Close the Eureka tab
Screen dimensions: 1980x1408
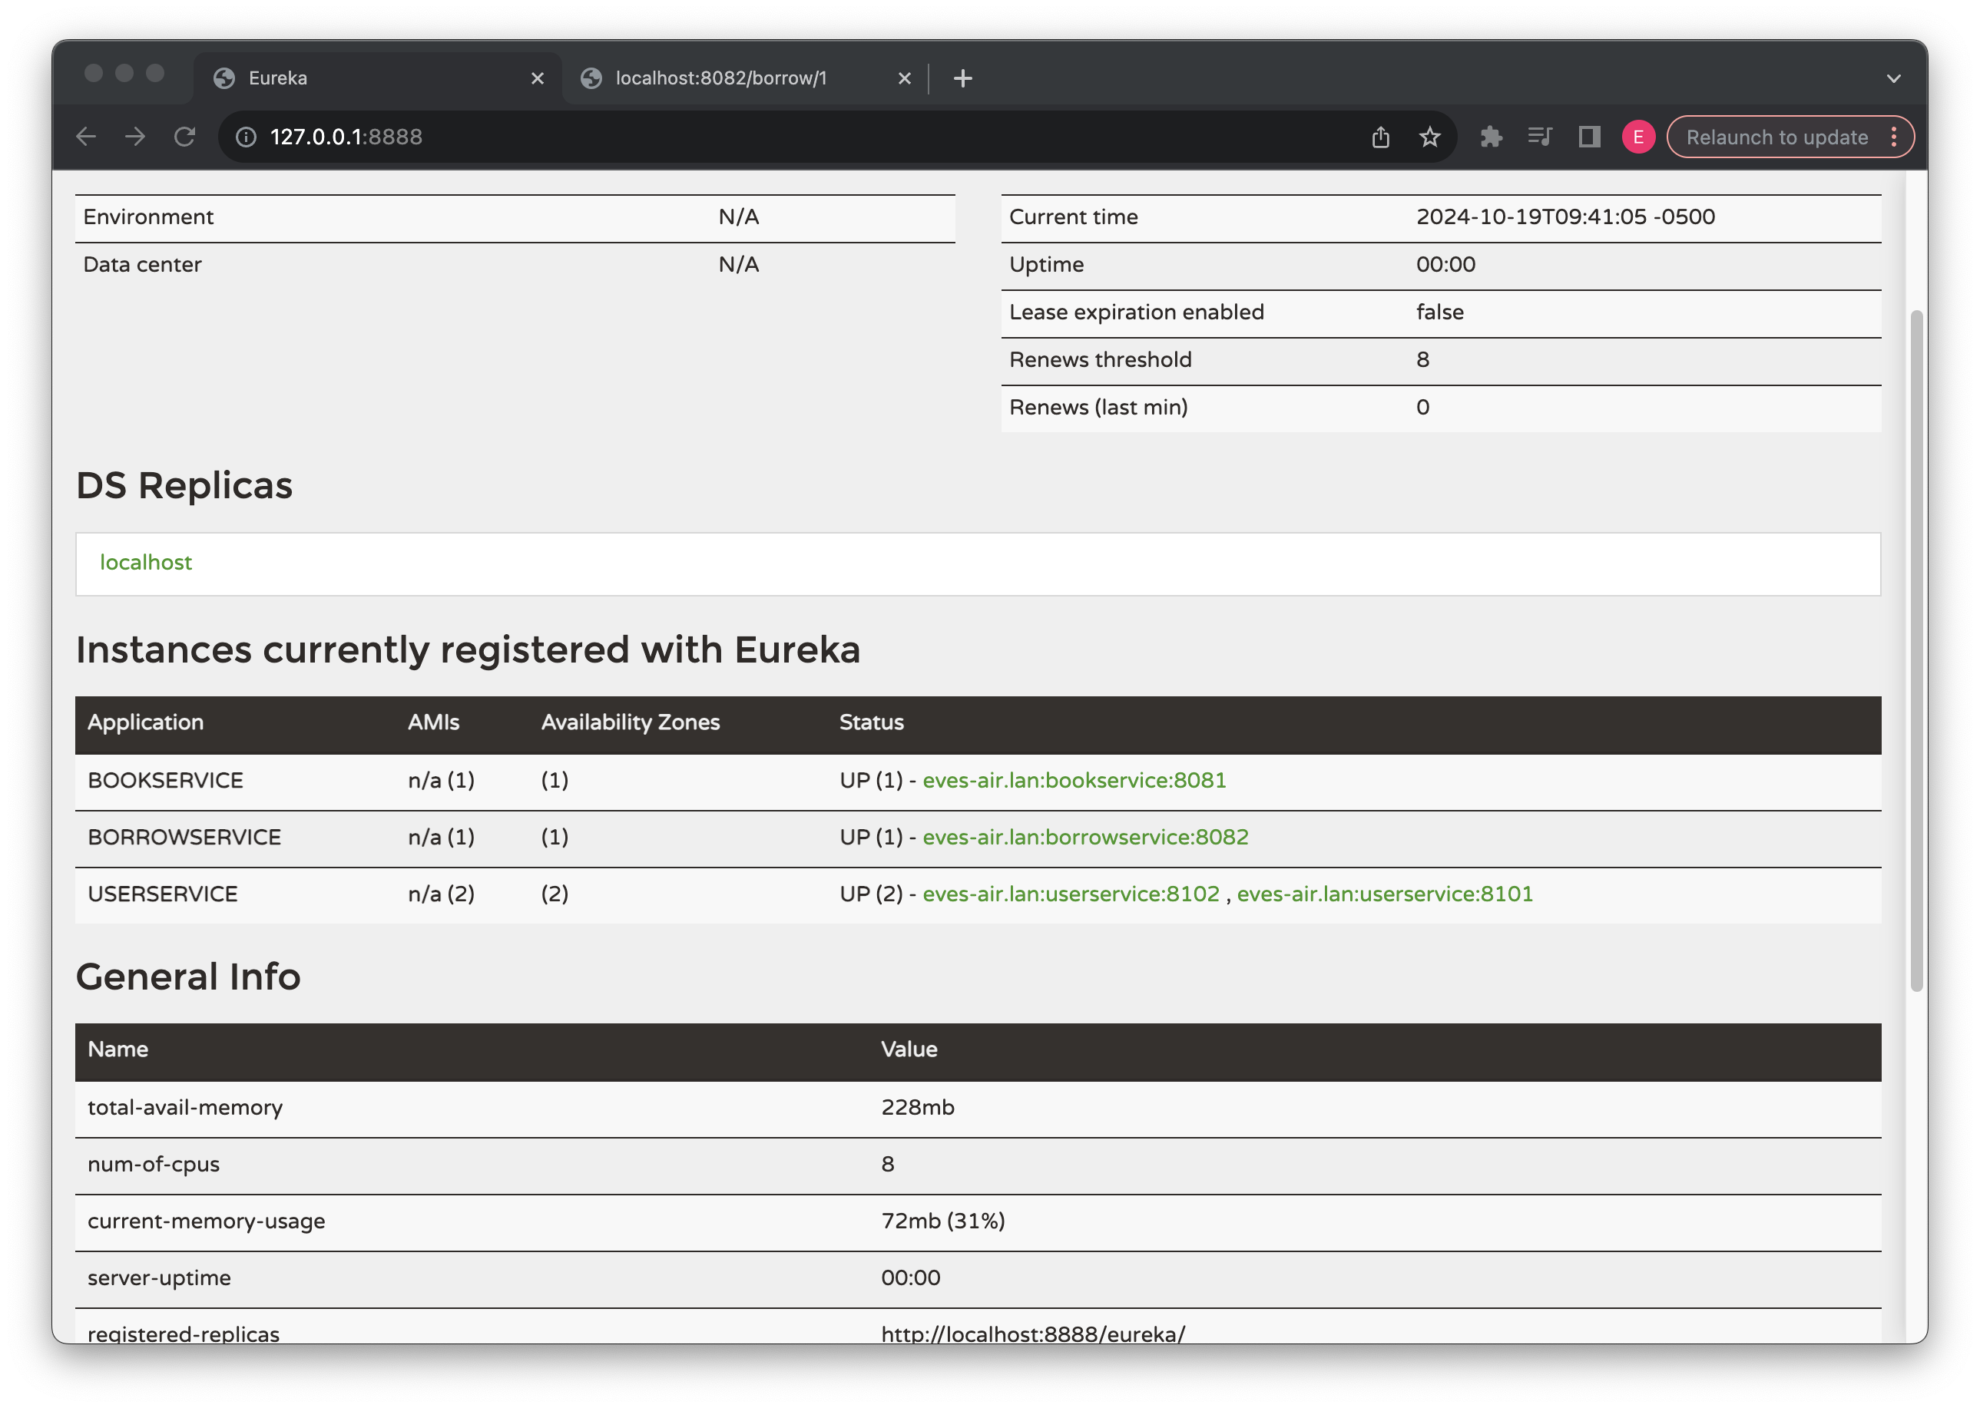click(x=537, y=78)
